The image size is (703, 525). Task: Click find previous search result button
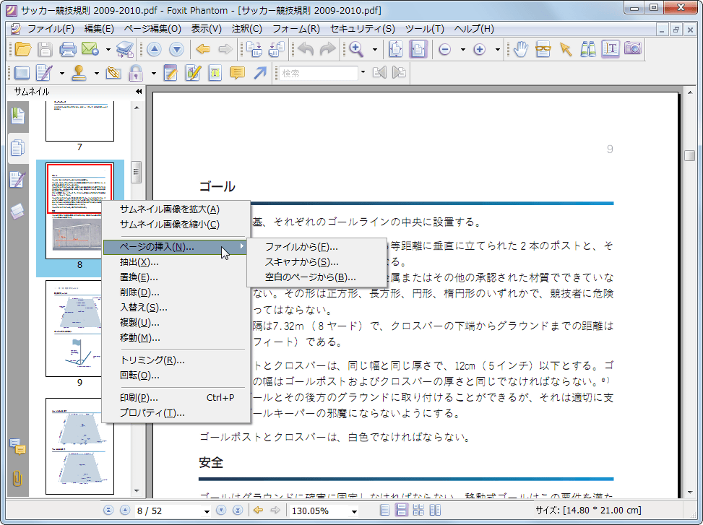coord(380,72)
